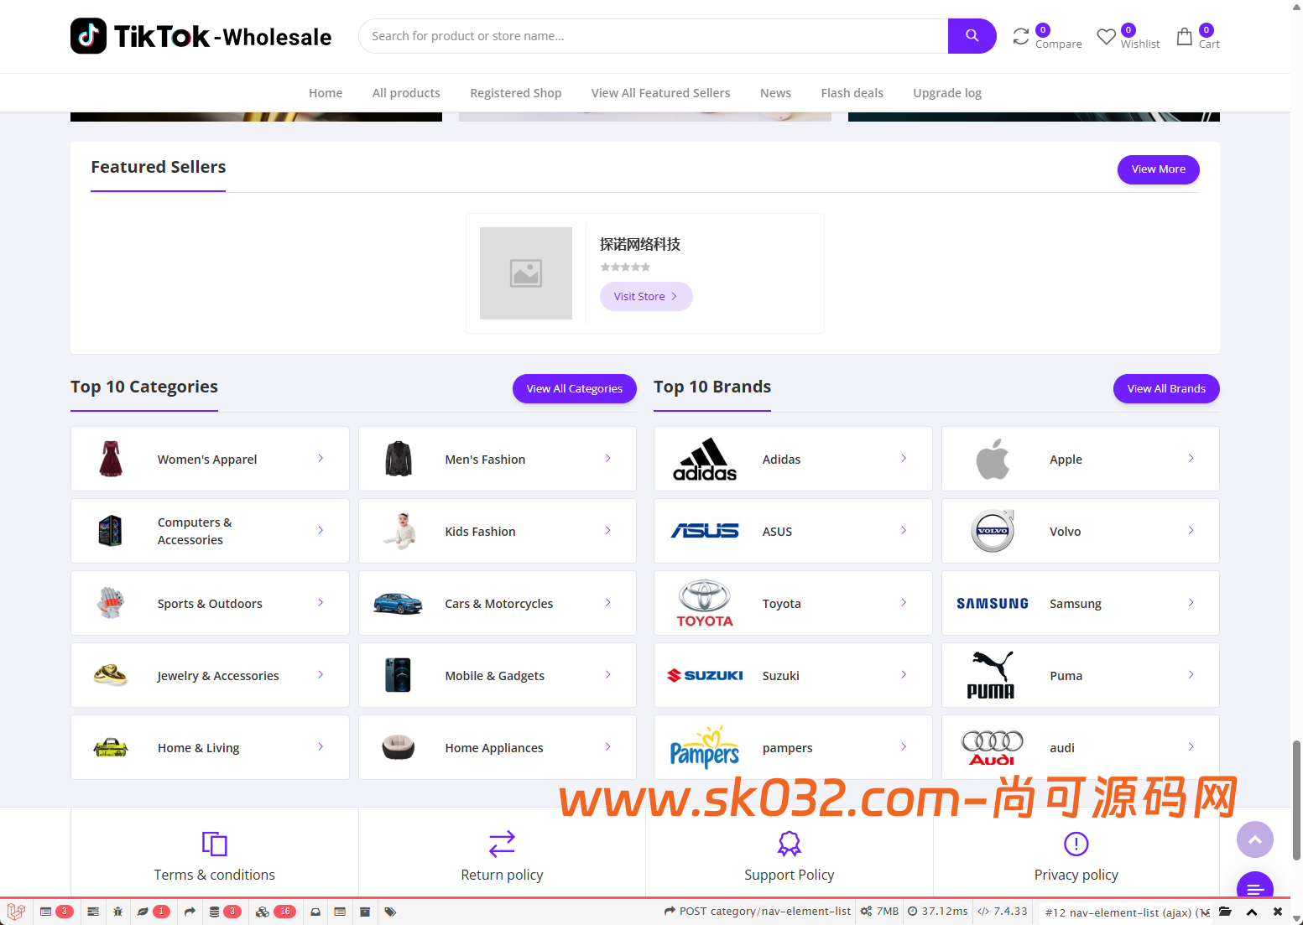Viewport: 1303px width, 925px height.
Task: Click the Laravel debugbar logo
Action: click(16, 912)
